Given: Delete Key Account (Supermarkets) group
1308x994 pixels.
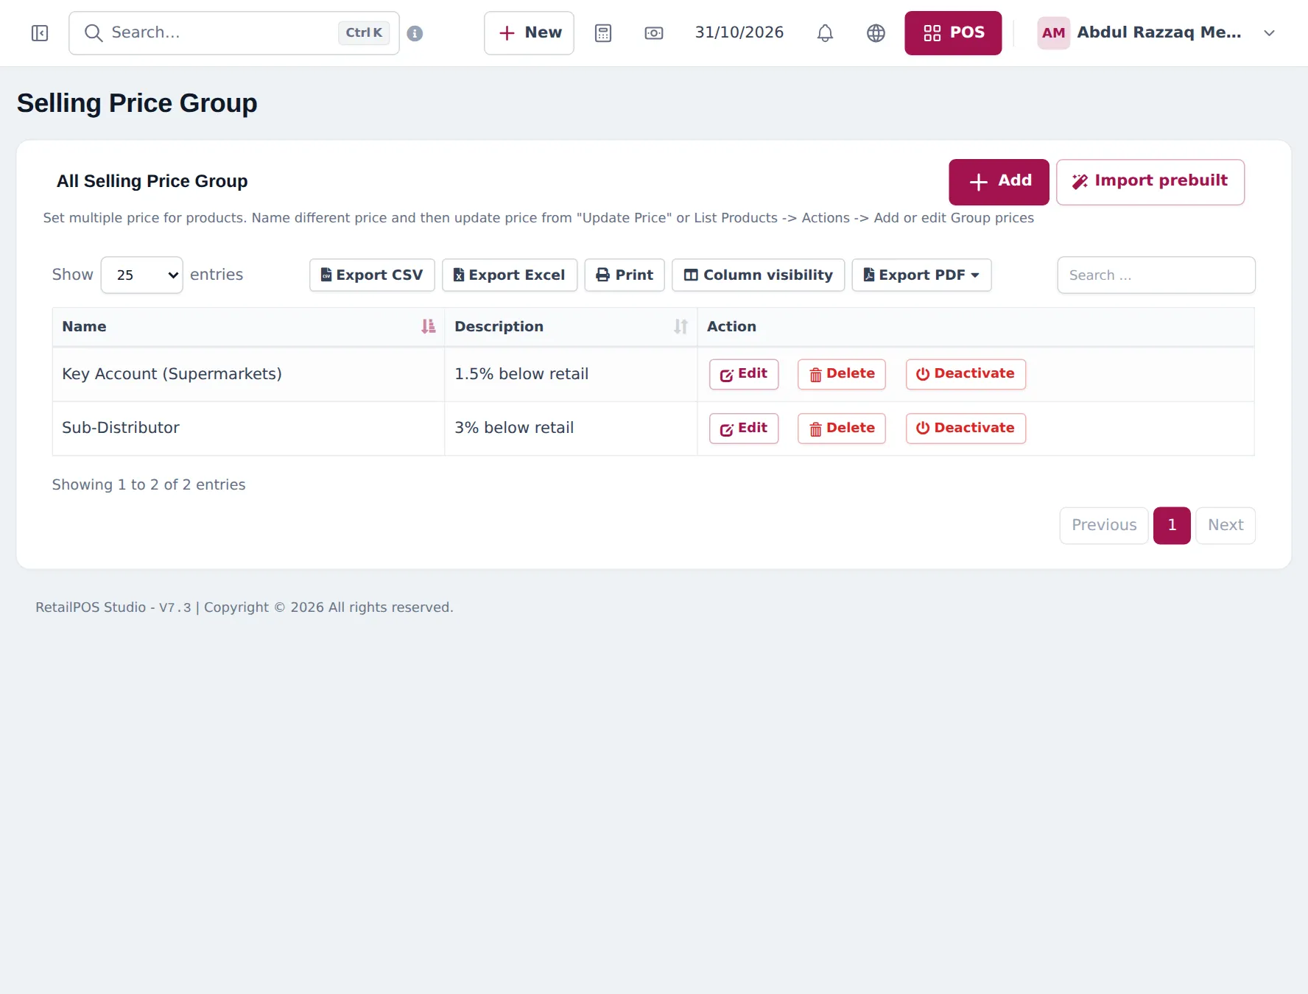Looking at the screenshot, I should pos(842,374).
